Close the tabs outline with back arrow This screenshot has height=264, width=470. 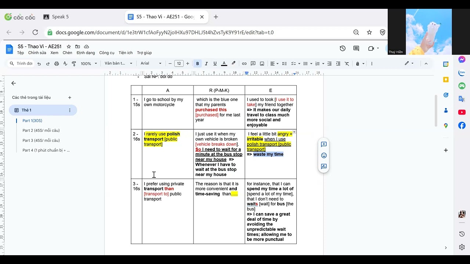pos(14,83)
